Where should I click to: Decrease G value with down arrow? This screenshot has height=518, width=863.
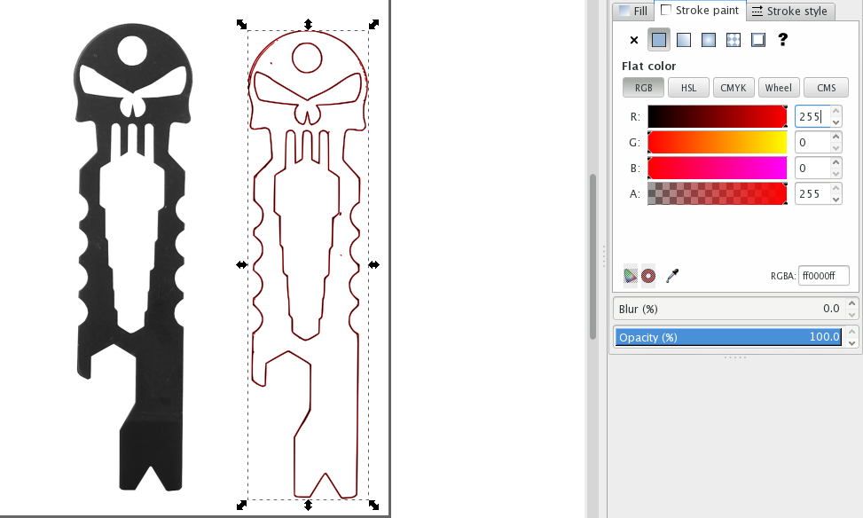point(836,148)
